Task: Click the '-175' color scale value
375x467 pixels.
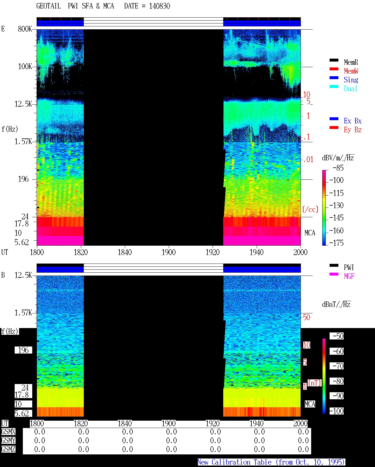Action: [x=336, y=243]
